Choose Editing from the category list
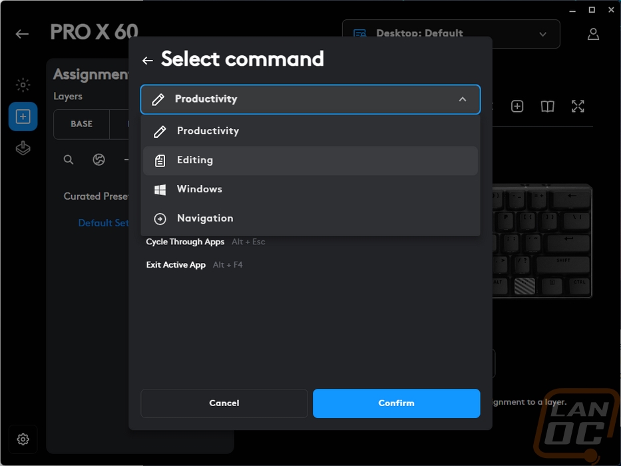The width and height of the screenshot is (621, 466). [310, 160]
